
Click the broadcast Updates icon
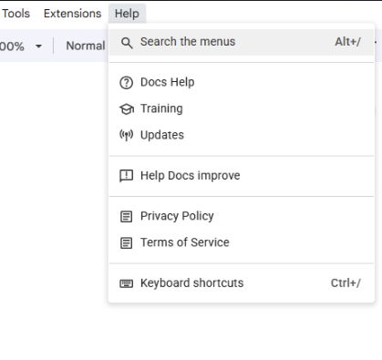(x=126, y=135)
